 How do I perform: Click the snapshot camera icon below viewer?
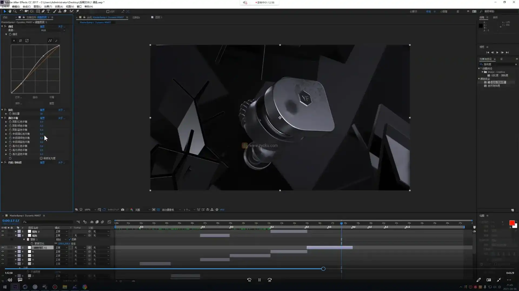click(x=123, y=210)
